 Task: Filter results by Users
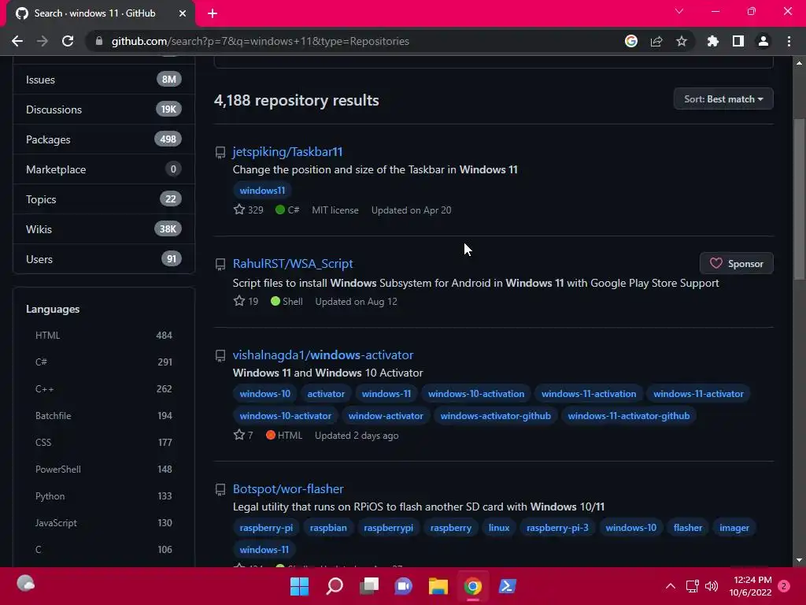coord(104,258)
